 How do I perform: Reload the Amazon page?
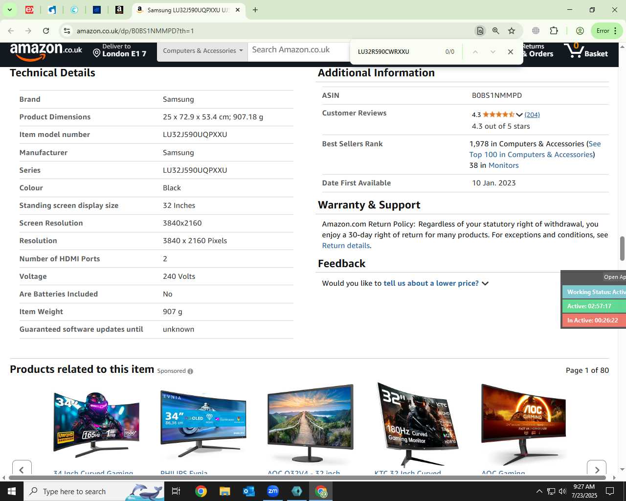pyautogui.click(x=46, y=31)
